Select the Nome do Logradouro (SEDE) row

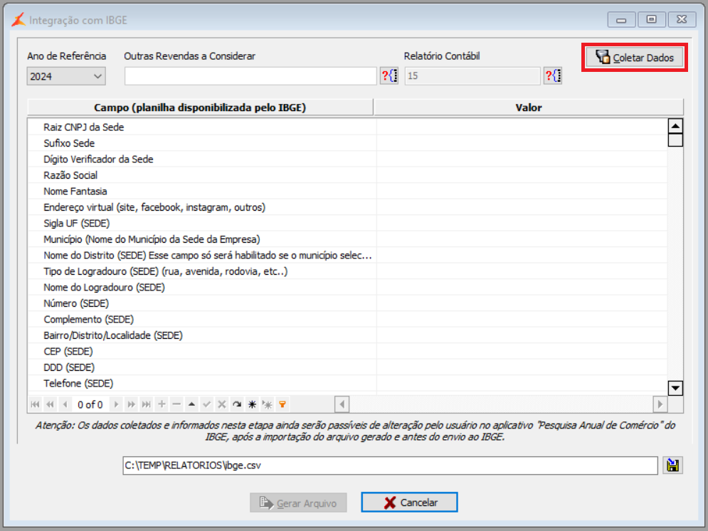point(347,288)
